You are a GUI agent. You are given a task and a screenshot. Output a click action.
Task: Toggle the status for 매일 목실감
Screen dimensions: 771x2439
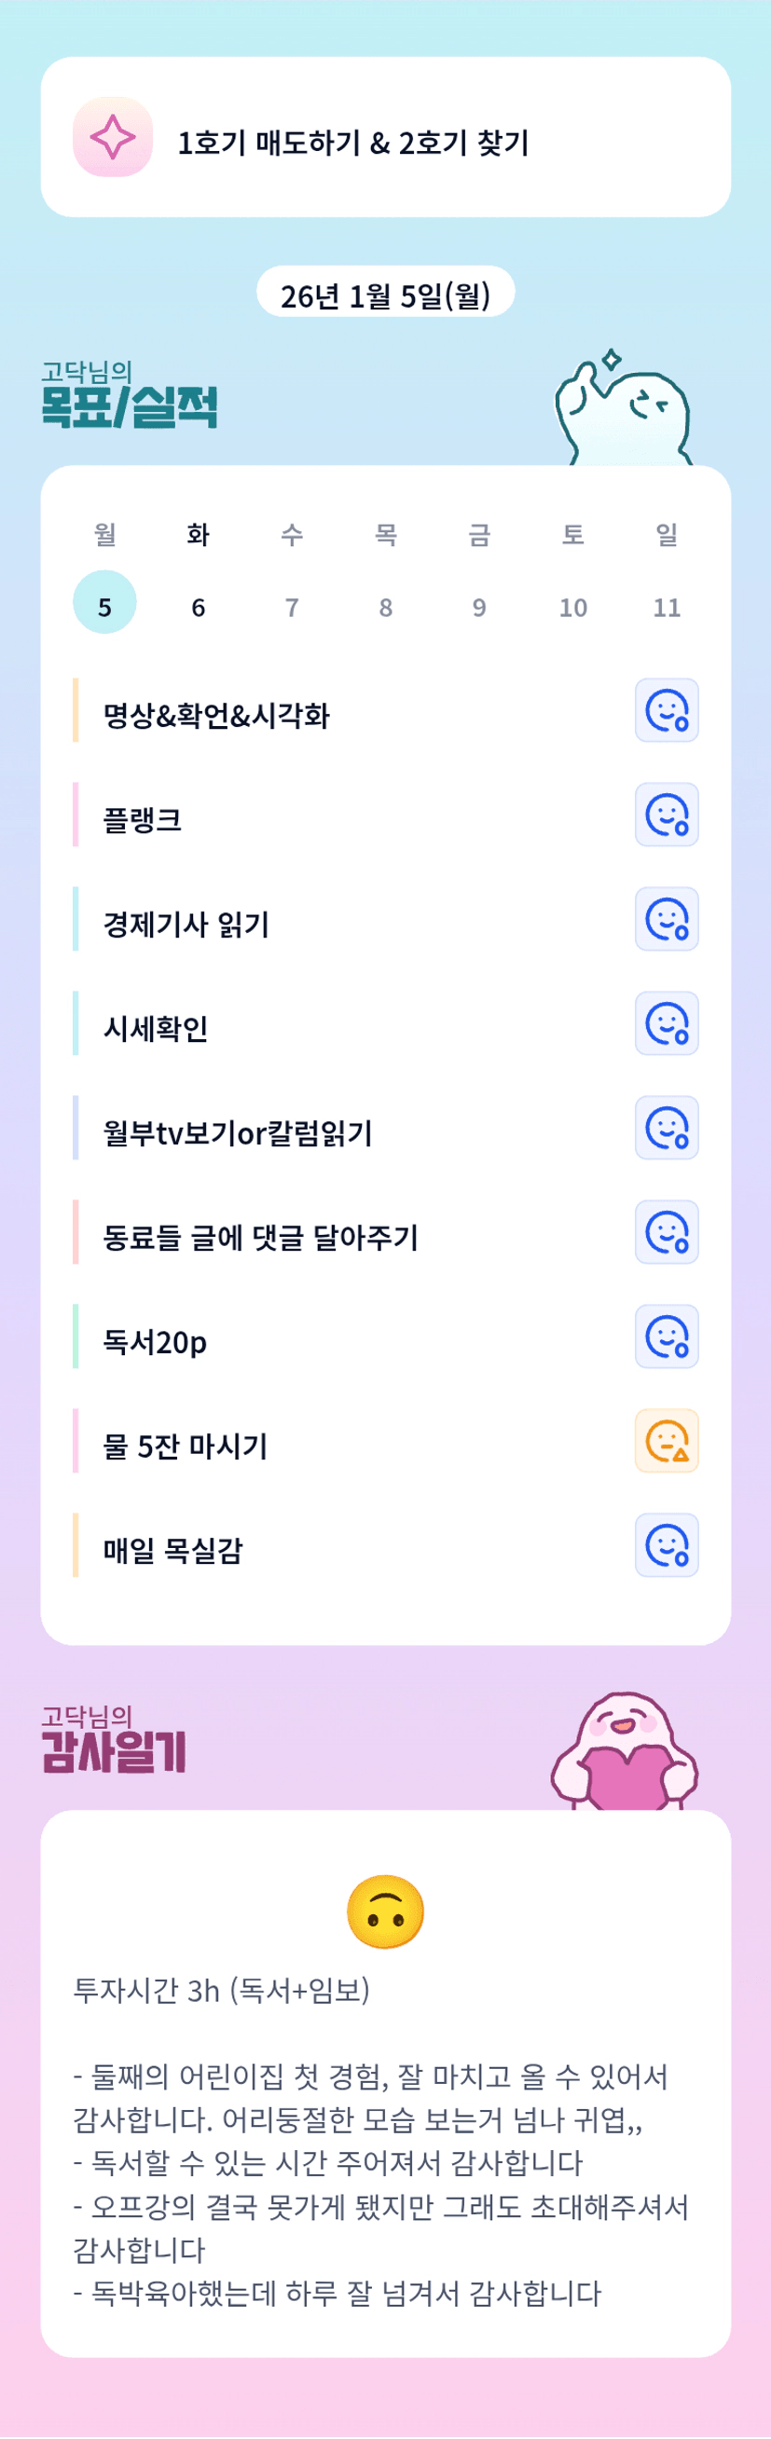[667, 1545]
